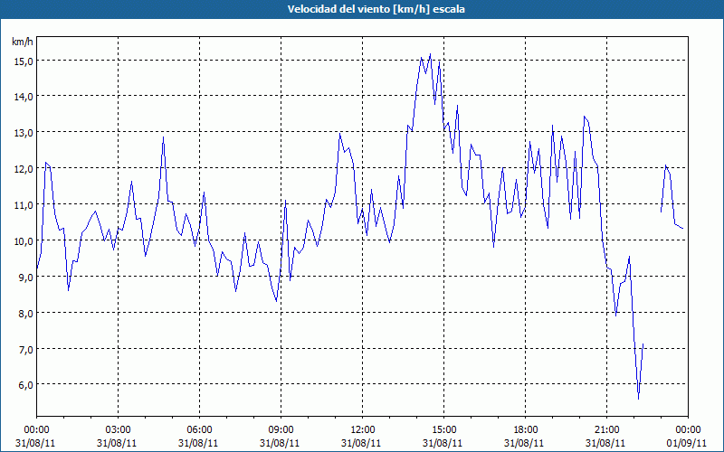Click the '09:00' time axis label
Viewport: 724px width, 452px height.
pos(281,430)
